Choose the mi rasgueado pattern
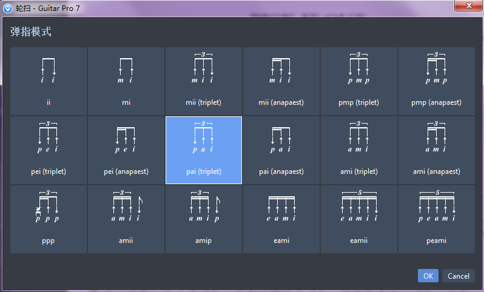 point(126,81)
